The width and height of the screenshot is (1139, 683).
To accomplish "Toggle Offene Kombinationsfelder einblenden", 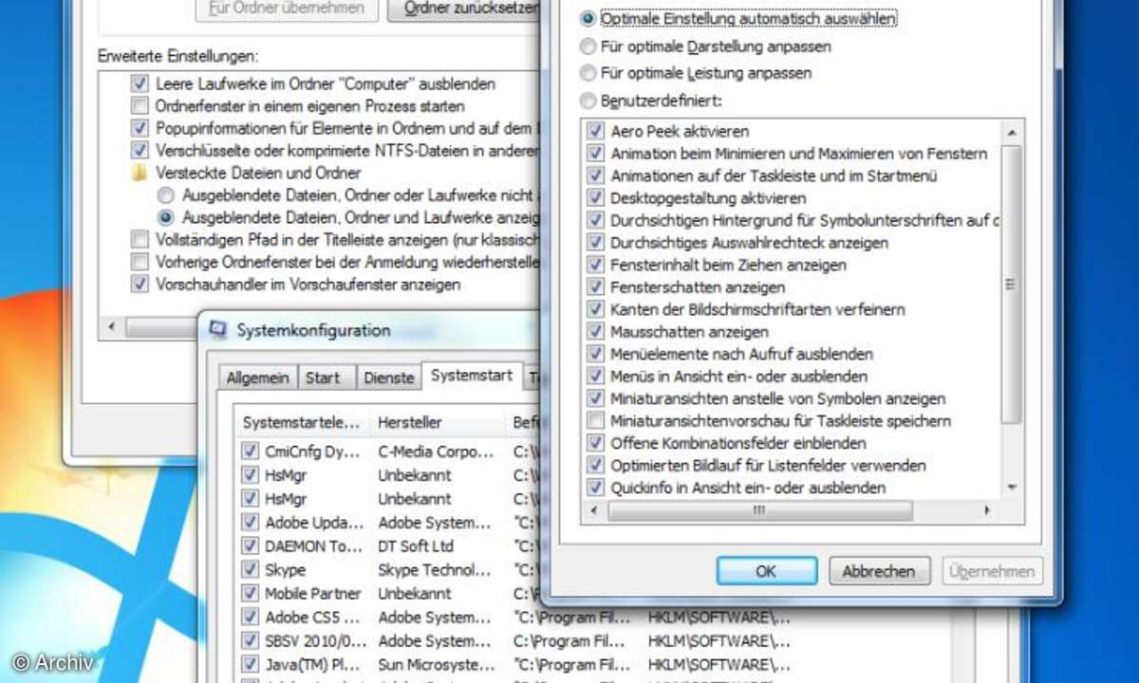I will (x=595, y=443).
